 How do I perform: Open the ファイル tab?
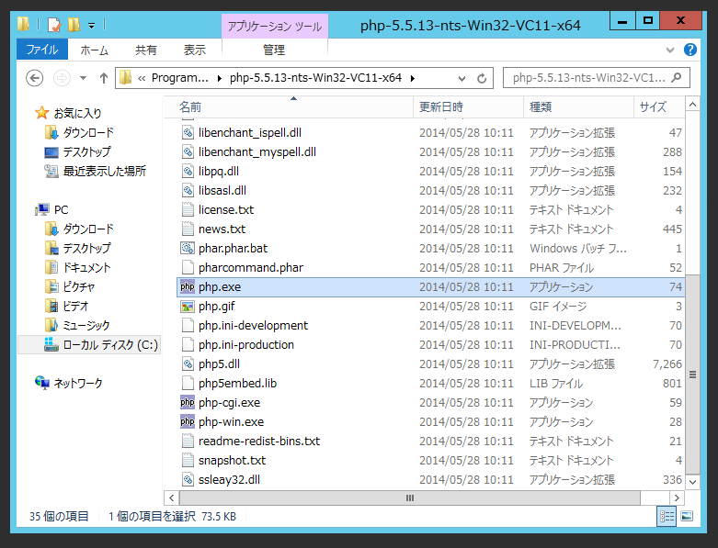42,50
